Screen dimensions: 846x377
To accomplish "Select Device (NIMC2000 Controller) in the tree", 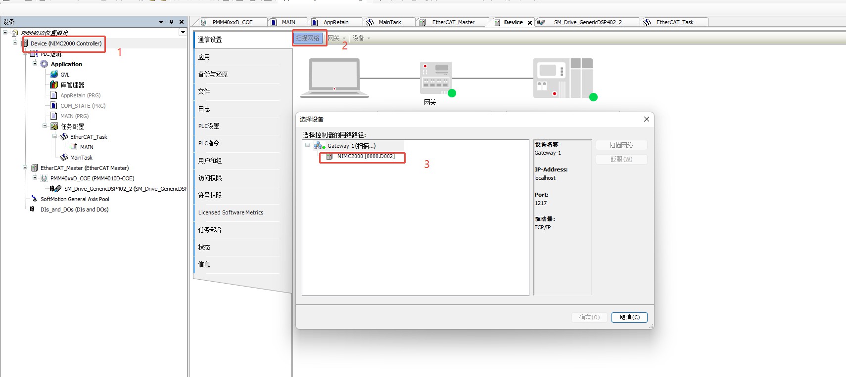I will click(66, 43).
